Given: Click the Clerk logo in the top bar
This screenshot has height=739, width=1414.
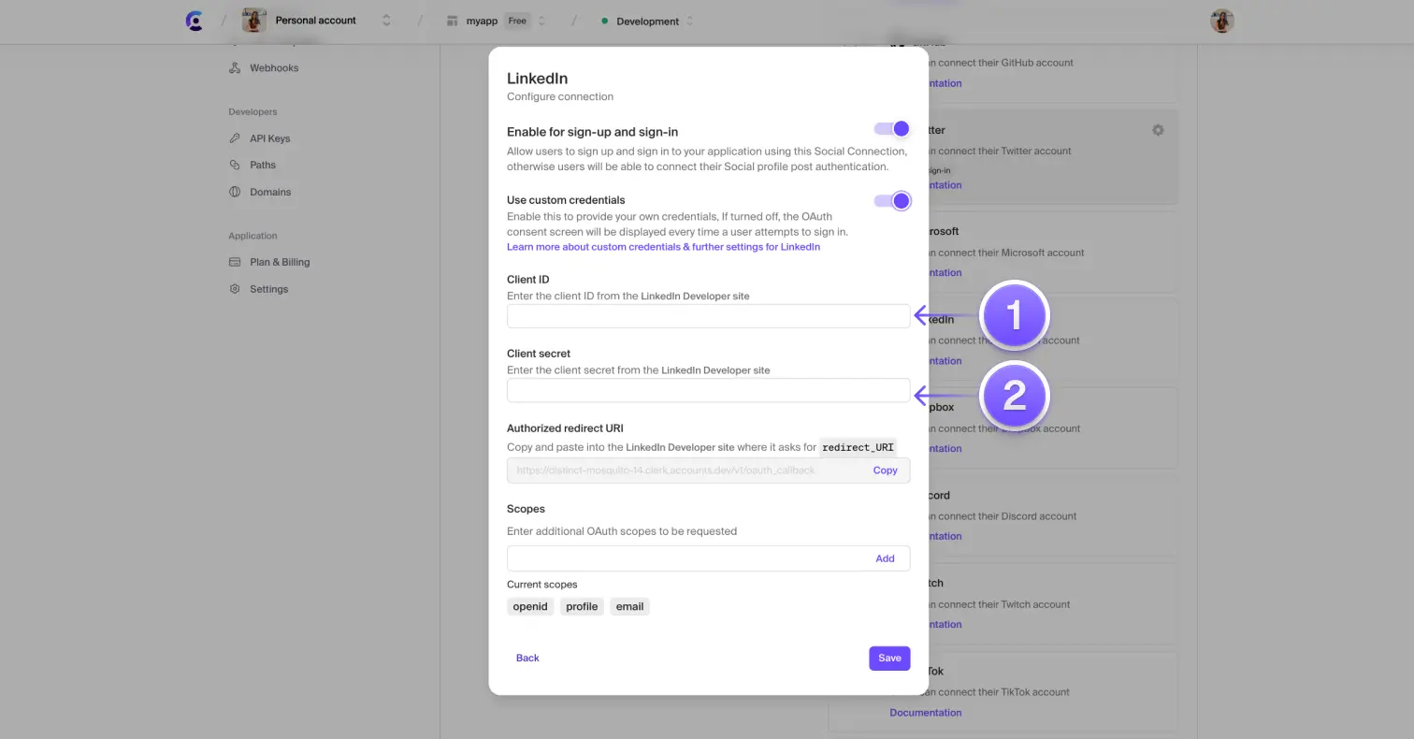Looking at the screenshot, I should click(194, 20).
